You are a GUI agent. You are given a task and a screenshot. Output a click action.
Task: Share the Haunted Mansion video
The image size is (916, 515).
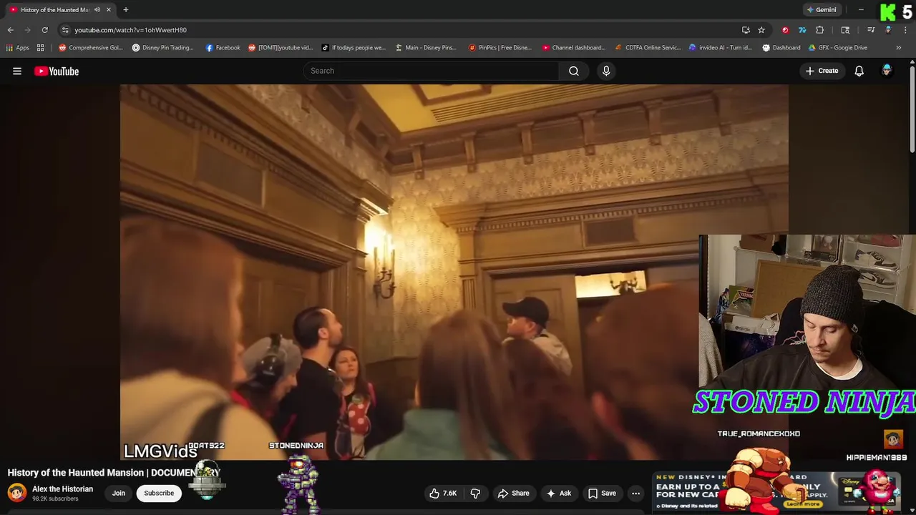[x=514, y=493]
